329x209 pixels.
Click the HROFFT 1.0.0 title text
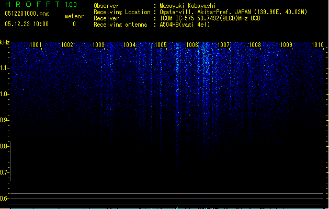tap(41, 4)
